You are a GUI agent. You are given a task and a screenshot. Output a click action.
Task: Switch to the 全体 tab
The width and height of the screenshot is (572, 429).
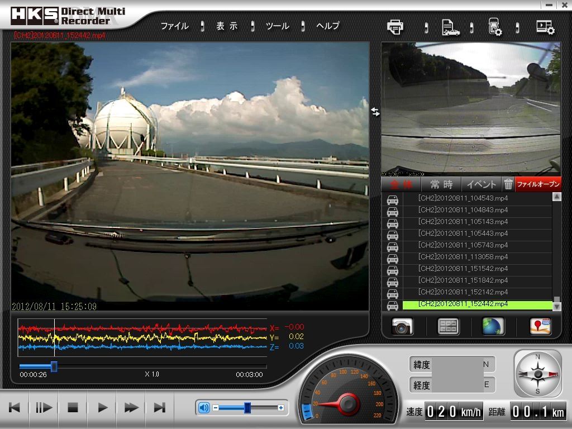click(x=401, y=184)
